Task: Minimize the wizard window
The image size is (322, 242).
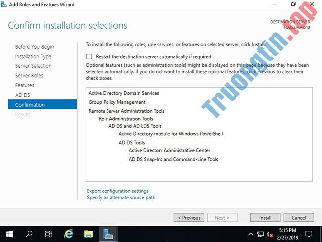Action: [x=275, y=4]
